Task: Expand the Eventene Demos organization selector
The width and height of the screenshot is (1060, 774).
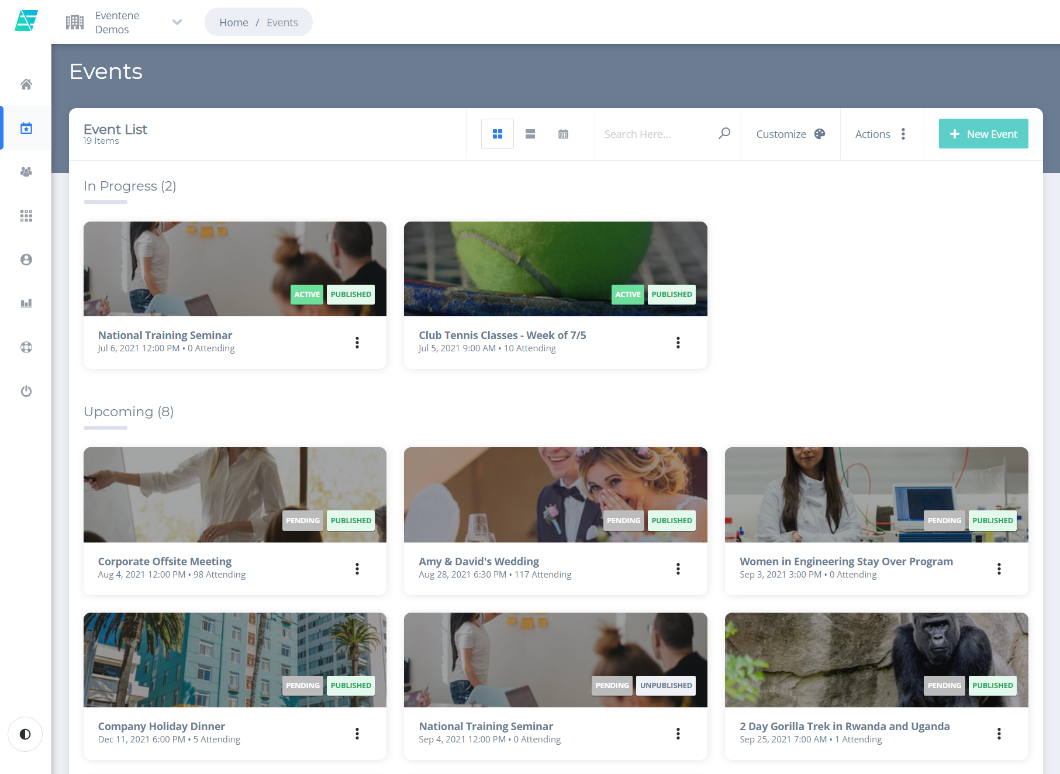Action: click(x=177, y=22)
